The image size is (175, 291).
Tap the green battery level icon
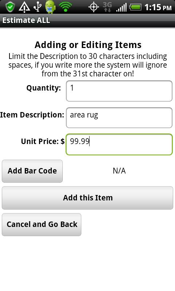[136, 7]
